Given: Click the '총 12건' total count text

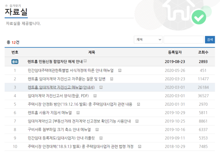Looking at the screenshot, I should tap(13, 42).
